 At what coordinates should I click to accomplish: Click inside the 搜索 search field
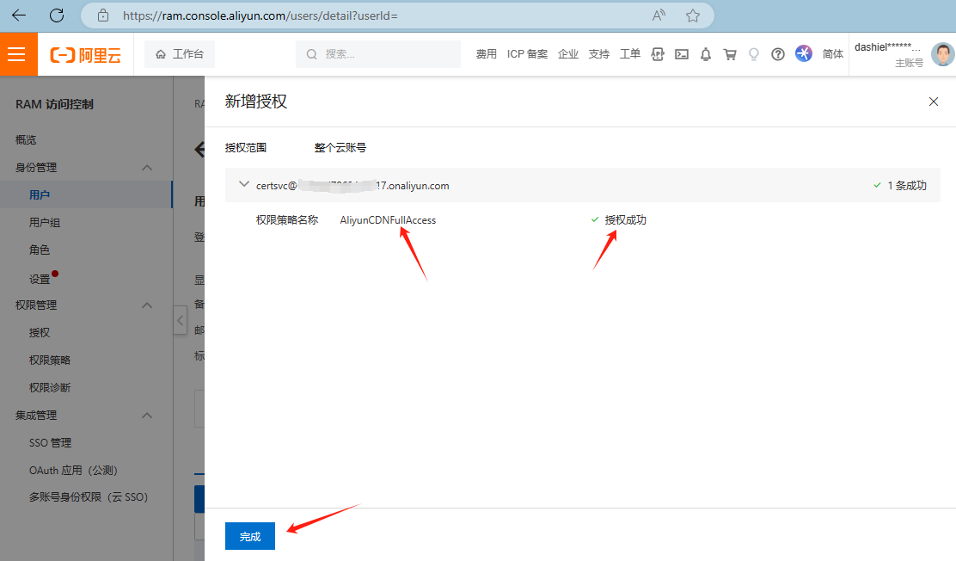[378, 53]
